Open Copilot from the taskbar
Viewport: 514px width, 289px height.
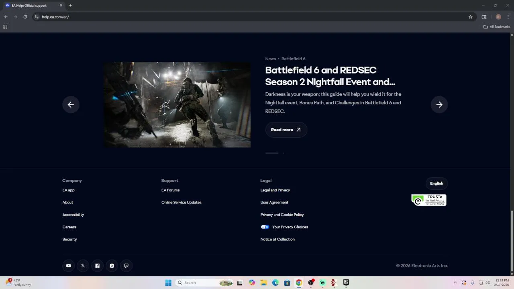[252, 283]
